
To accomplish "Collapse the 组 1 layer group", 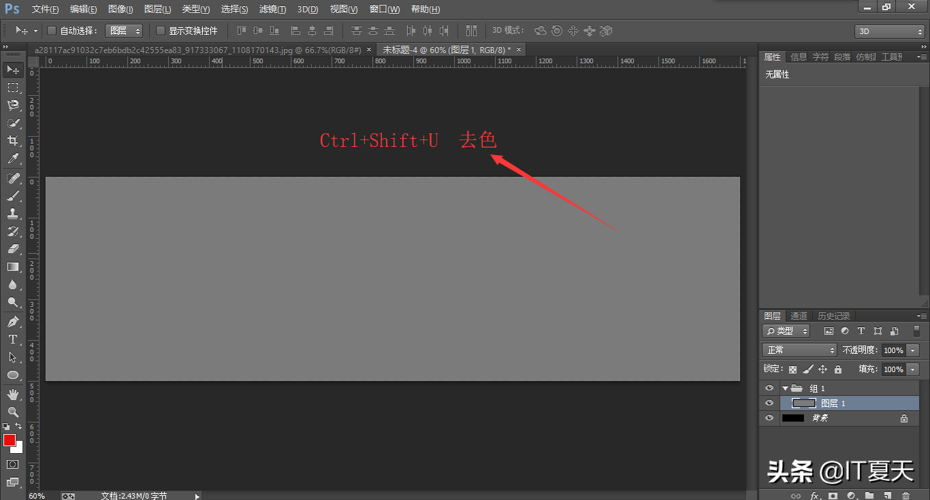I will [x=785, y=388].
